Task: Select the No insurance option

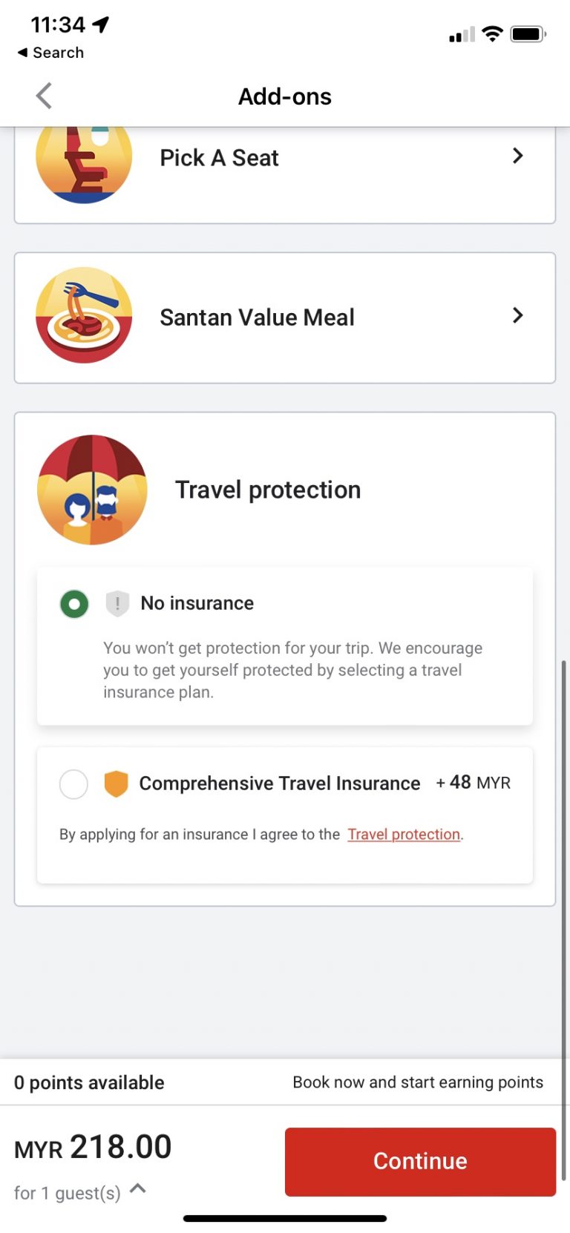Action: coord(73,603)
